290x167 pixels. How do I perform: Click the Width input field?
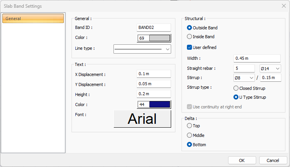(x=257, y=58)
